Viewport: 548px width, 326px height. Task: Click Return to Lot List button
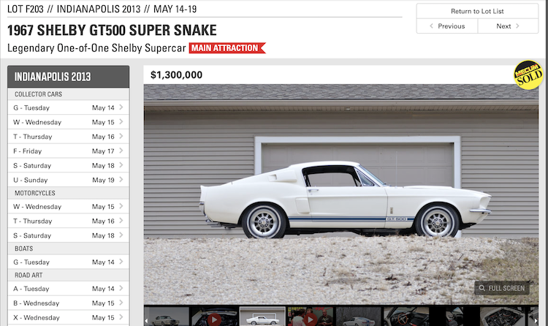click(x=477, y=11)
